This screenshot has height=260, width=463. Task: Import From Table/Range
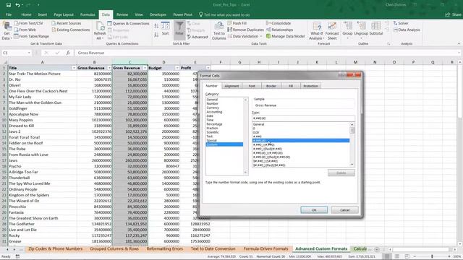pos(31,36)
